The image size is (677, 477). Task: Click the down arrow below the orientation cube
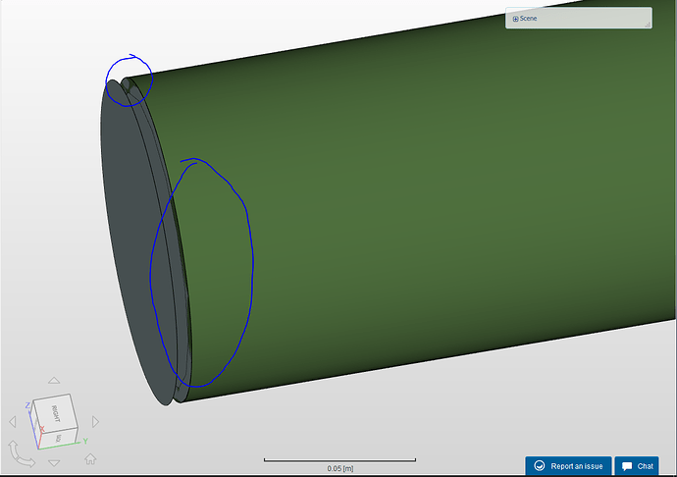pyautogui.click(x=54, y=463)
